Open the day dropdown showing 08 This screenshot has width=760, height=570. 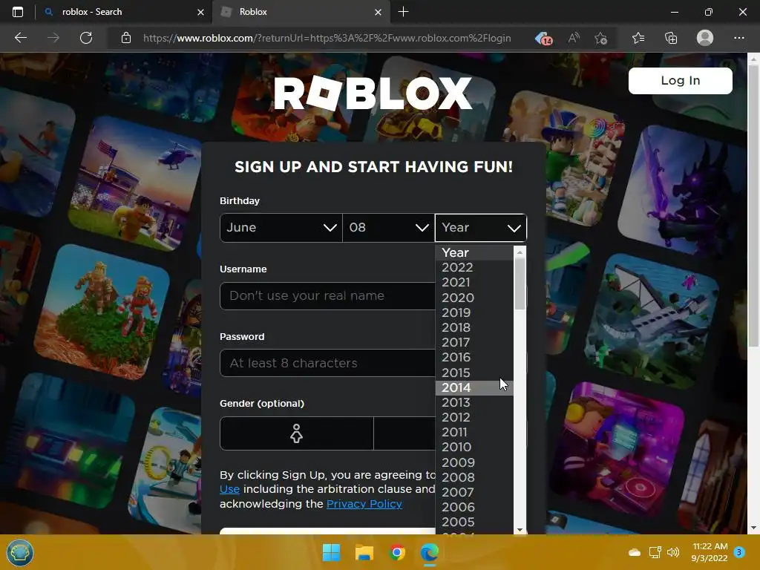389,228
